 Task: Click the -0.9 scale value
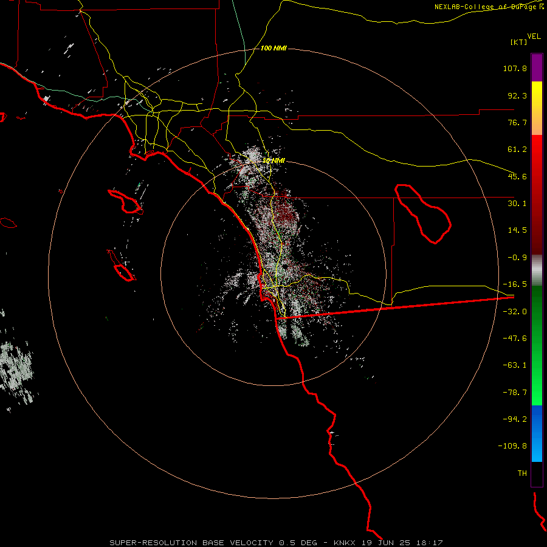point(517,258)
